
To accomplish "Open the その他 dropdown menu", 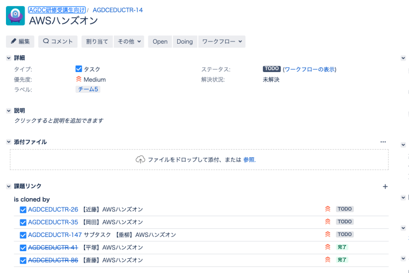I will pyautogui.click(x=129, y=41).
